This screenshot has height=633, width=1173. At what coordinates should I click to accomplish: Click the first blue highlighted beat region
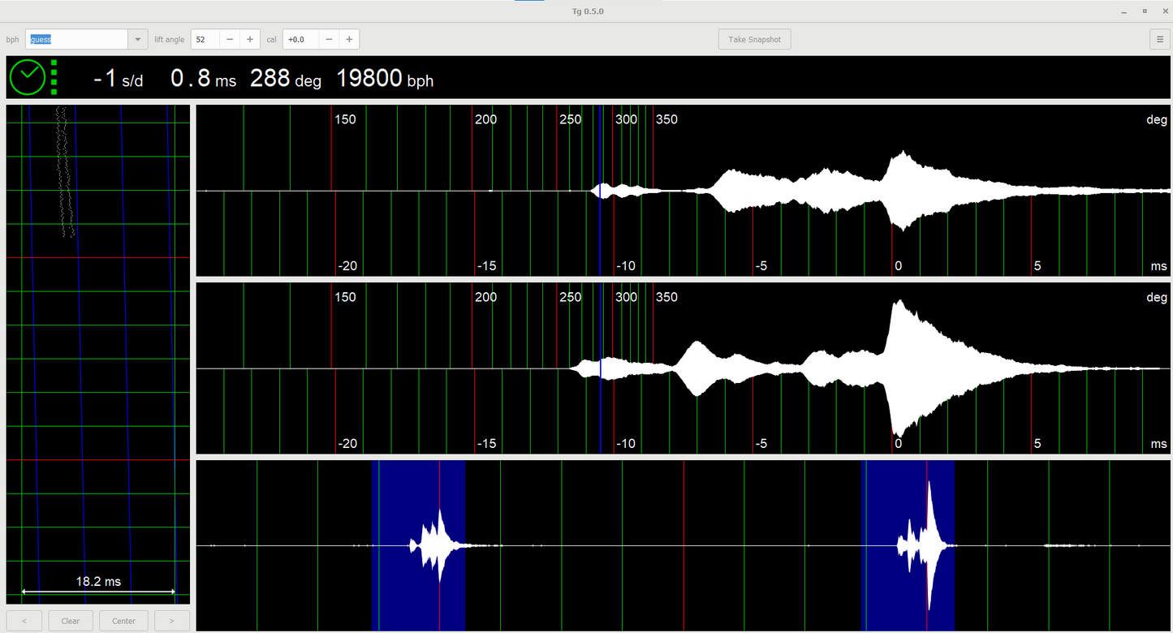click(x=418, y=503)
